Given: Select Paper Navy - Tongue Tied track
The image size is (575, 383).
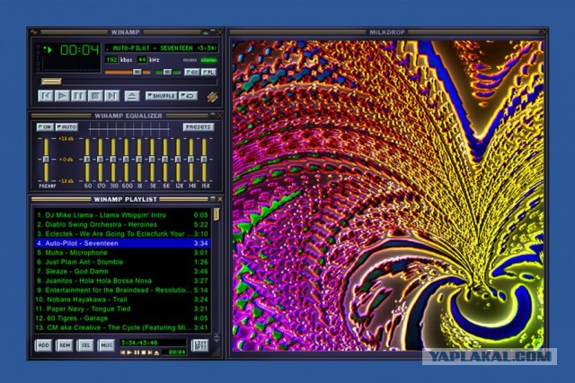Looking at the screenshot, I should (122, 309).
